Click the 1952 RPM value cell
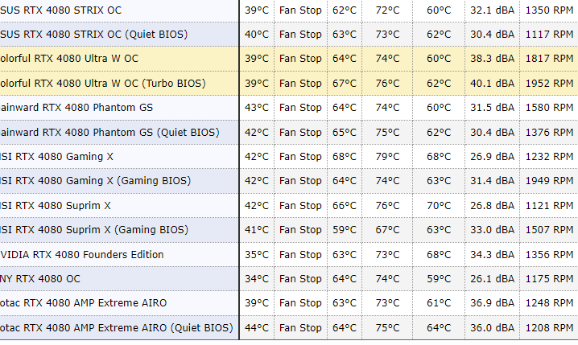Image resolution: width=578 pixels, height=345 pixels. coord(547,83)
